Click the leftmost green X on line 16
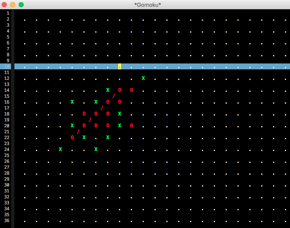Viewport: 290px width, 228px height. (72, 102)
